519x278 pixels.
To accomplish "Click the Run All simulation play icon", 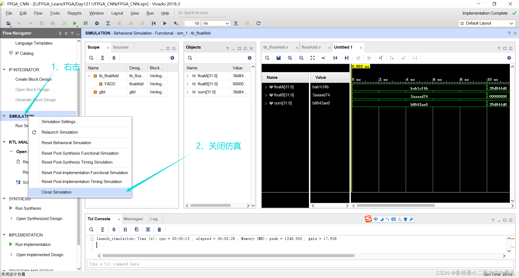I will click(165, 23).
